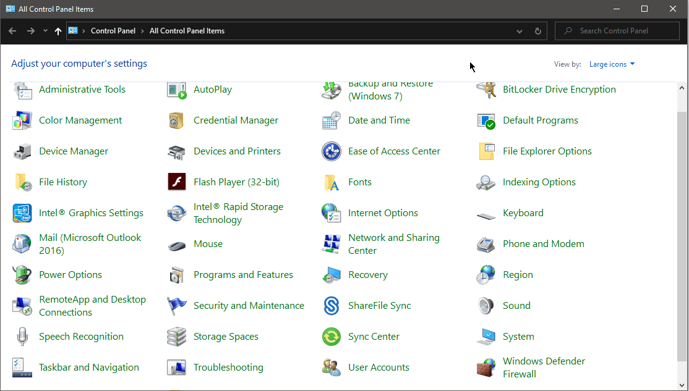The image size is (689, 391).
Task: Open the File Explorer Options icon
Action: click(486, 151)
